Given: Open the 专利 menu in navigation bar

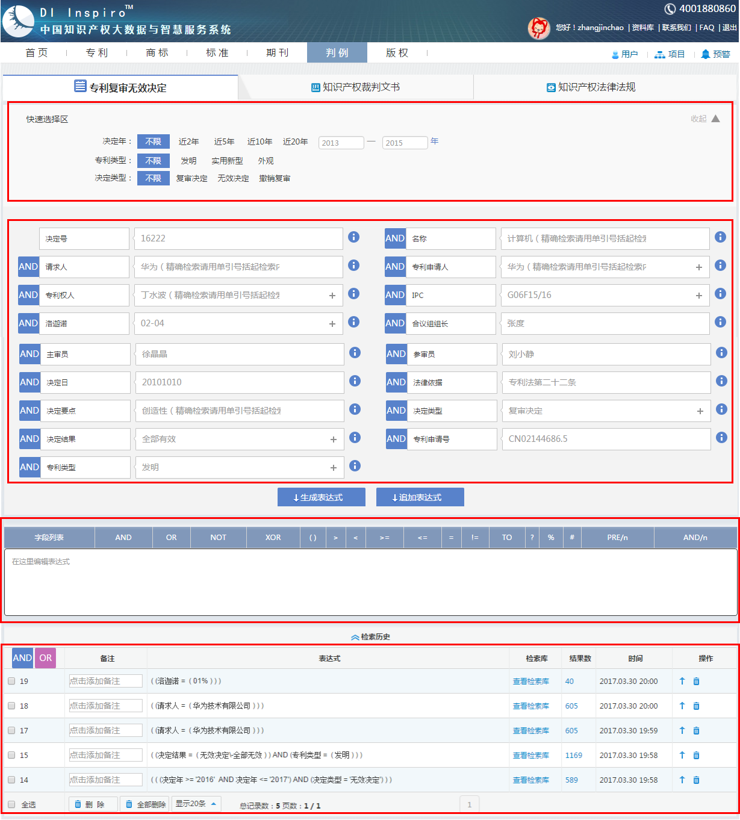Looking at the screenshot, I should click(x=96, y=53).
